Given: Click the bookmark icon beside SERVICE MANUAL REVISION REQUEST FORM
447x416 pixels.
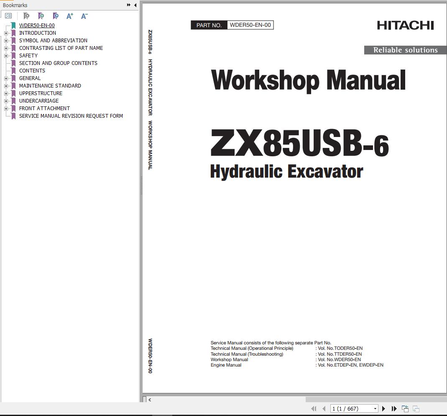Looking at the screenshot, I should pos(13,116).
